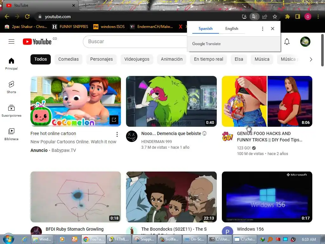Open the Chrome extensions puzzle icon
325x244 pixels.
[287, 17]
